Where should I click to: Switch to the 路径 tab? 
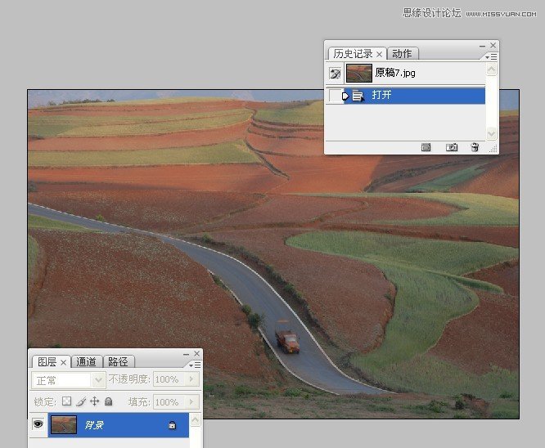[x=118, y=362]
